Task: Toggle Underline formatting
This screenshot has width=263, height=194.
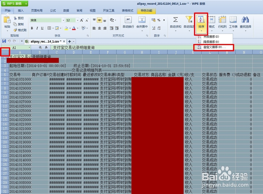Action: pyautogui.click(x=42, y=28)
